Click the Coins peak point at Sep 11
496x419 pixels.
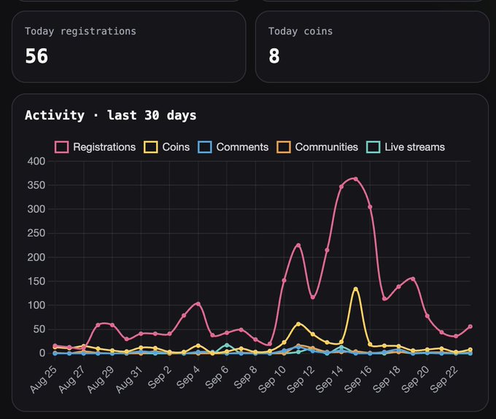pyautogui.click(x=298, y=324)
